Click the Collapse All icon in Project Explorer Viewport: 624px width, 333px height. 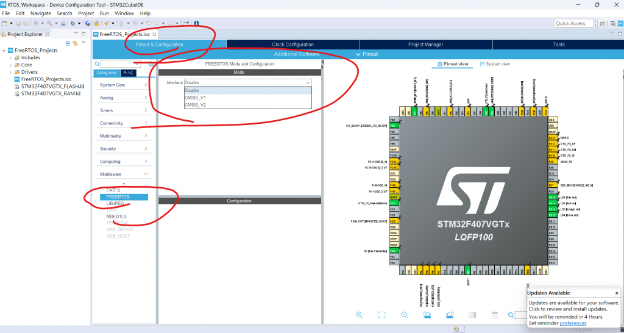pos(68,43)
